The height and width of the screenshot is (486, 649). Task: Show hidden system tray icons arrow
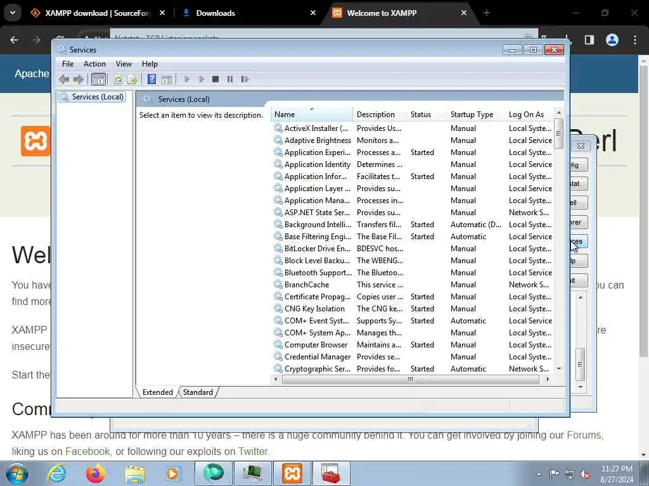(539, 474)
